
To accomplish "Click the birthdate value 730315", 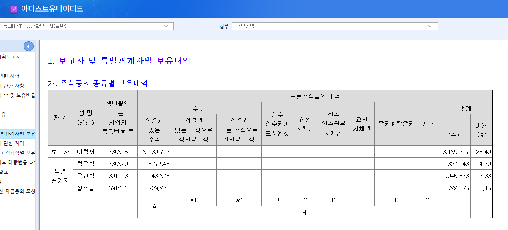I will pyautogui.click(x=118, y=152).
